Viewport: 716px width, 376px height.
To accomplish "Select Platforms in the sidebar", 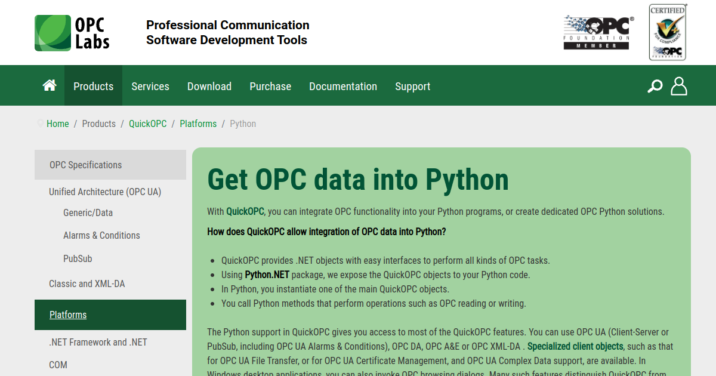I will (110, 315).
